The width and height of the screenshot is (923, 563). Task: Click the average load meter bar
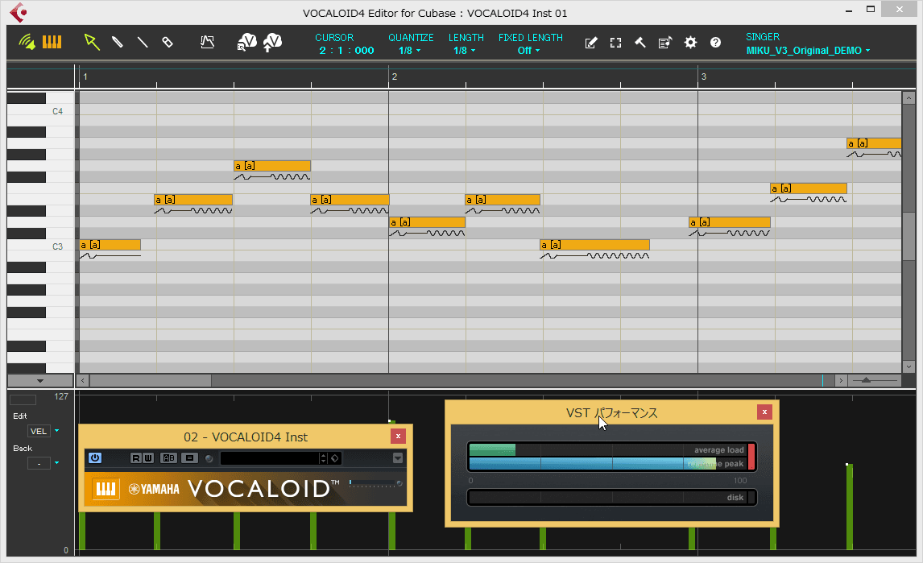(608, 450)
